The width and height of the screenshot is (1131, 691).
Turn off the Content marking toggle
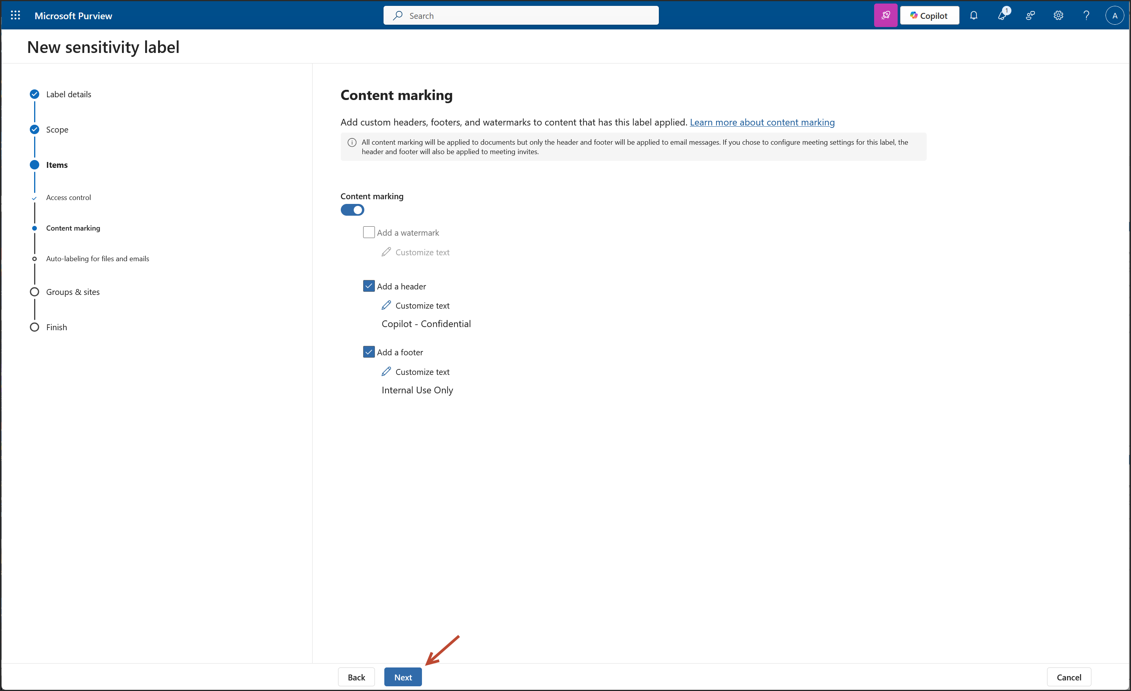pyautogui.click(x=352, y=210)
